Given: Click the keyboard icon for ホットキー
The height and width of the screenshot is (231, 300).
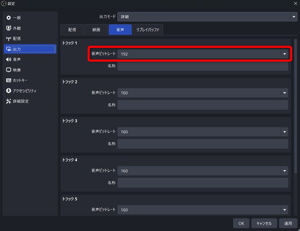Looking at the screenshot, I should click(x=9, y=80).
